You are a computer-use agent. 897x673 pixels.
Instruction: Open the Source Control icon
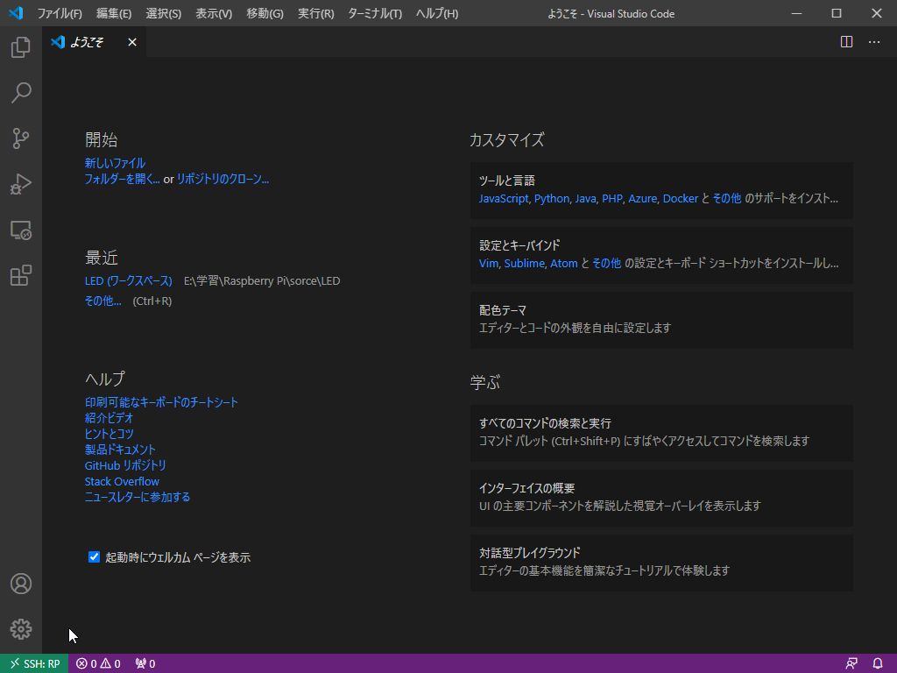point(20,138)
